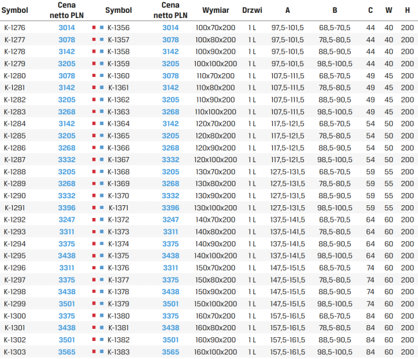This screenshot has width=418, height=359.
Task: Click price 3396 next to K-1291
Action: click(x=67, y=208)
